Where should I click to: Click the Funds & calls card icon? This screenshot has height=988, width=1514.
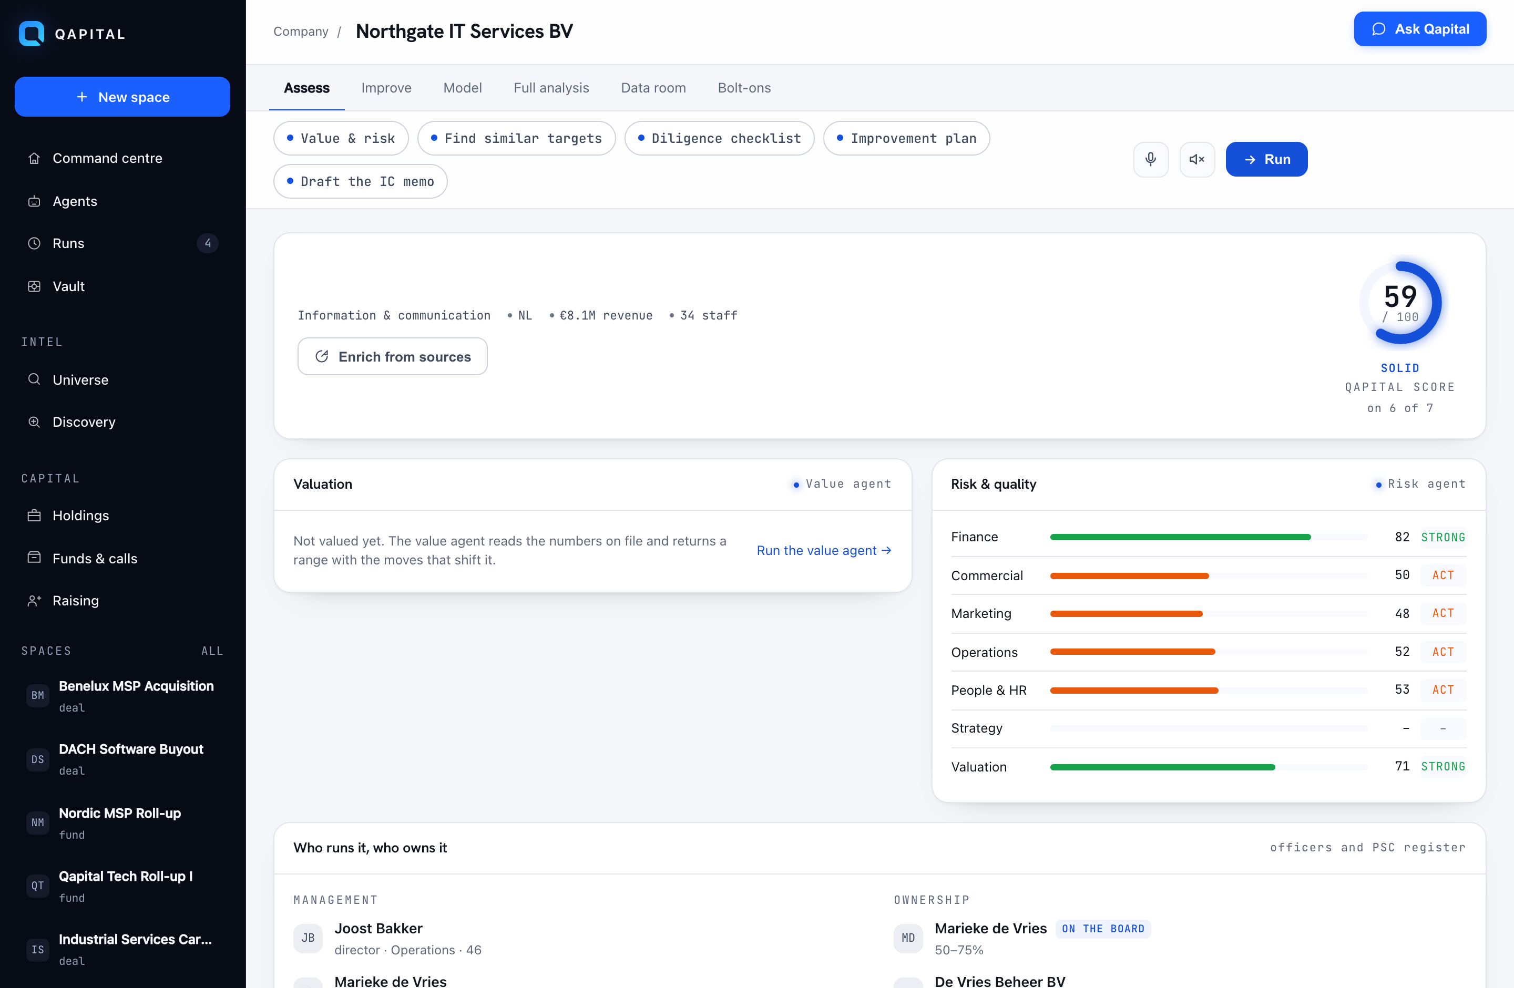[x=34, y=558]
